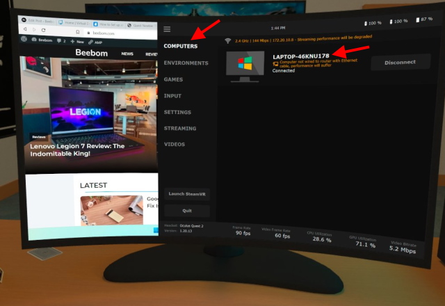Image resolution: width=445 pixels, height=306 pixels.
Task: Open the hamburger menu in Virtual Desktop
Action: coord(167,29)
